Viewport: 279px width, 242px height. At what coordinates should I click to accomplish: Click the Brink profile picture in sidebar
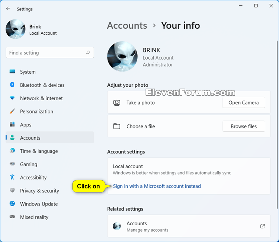[16, 29]
